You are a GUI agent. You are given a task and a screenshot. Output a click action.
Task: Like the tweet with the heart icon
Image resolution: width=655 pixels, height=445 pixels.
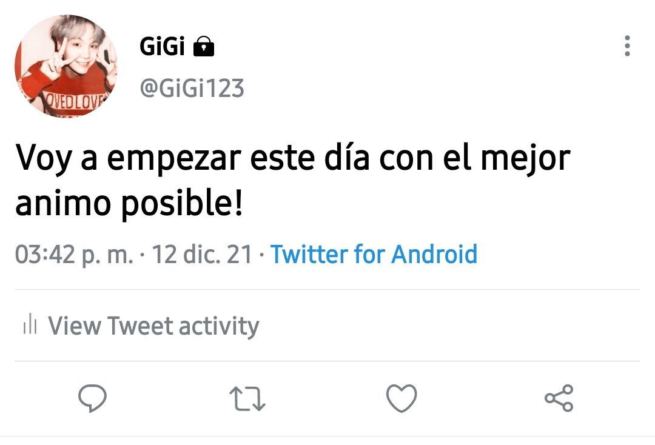[401, 398]
